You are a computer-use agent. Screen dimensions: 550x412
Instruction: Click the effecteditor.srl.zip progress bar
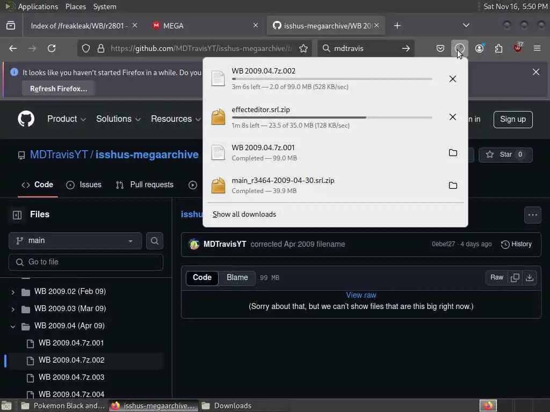click(332, 117)
